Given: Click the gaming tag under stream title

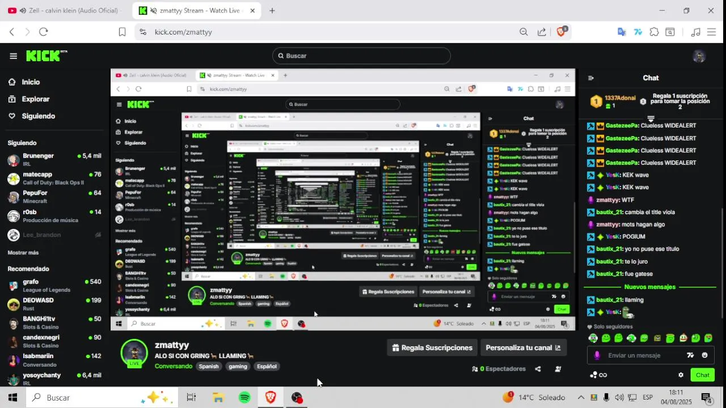Looking at the screenshot, I should (x=238, y=366).
